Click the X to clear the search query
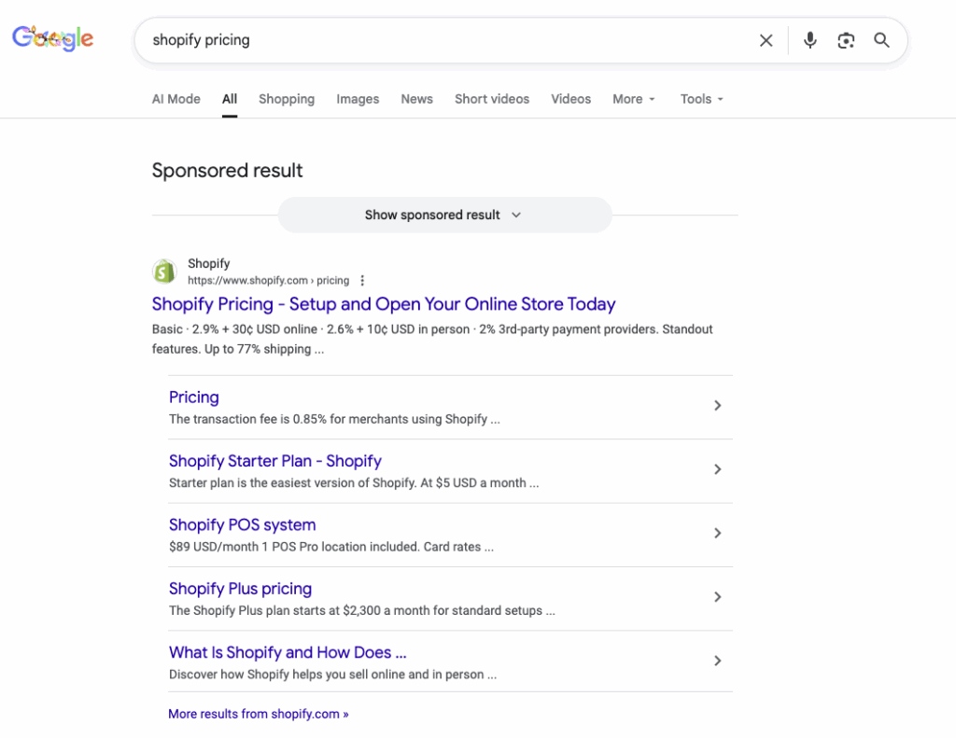956x738 pixels. point(766,40)
